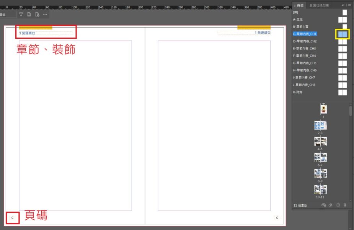Click the highlighted C-章節內容_CH1 master thumbnail

(343, 34)
